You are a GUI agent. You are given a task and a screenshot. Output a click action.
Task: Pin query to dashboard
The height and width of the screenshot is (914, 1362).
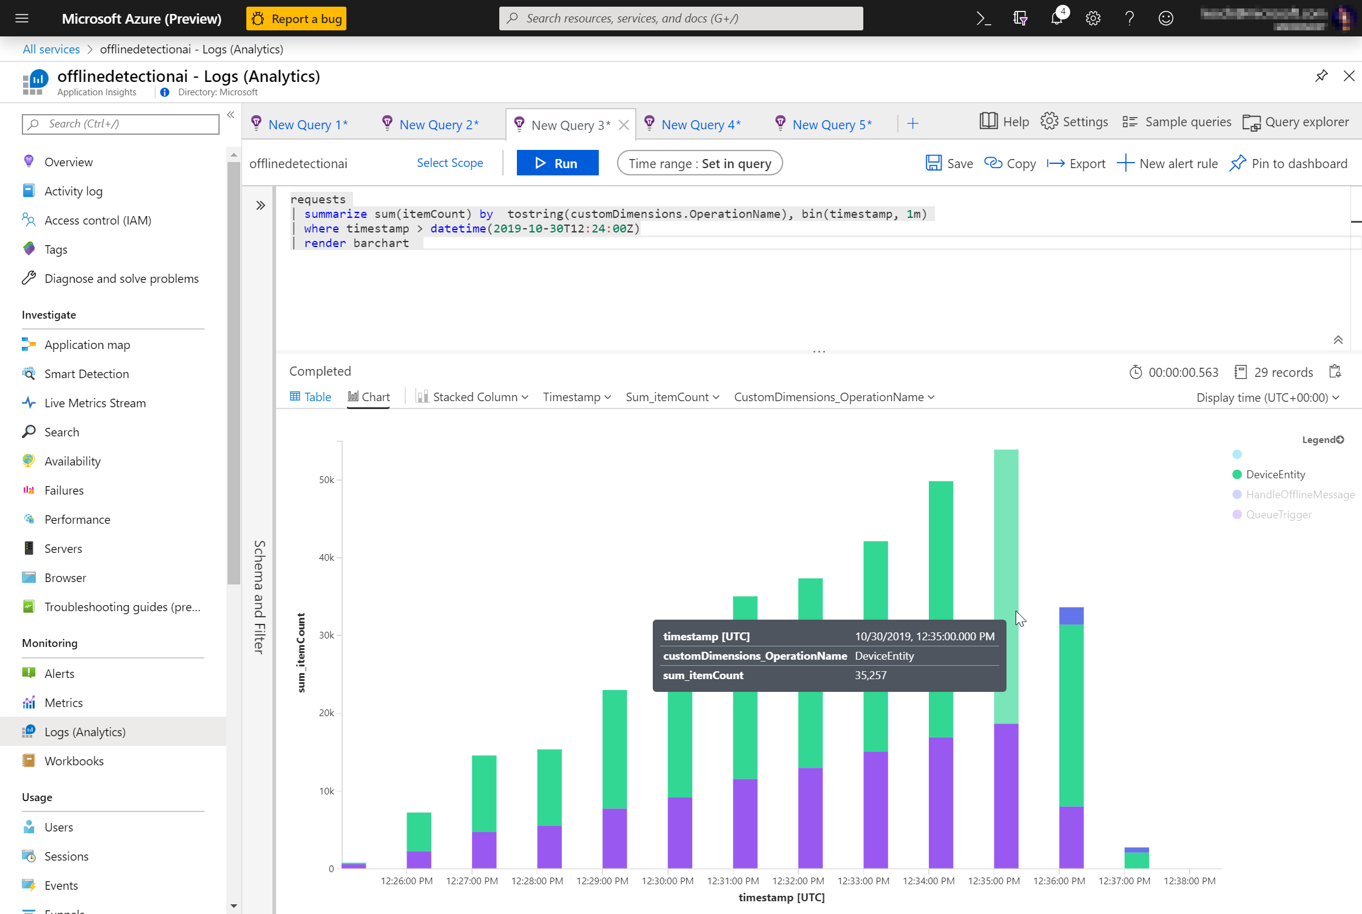(x=1289, y=163)
